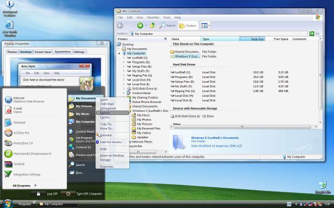Open Integration Settings from Start menu
Screen dimensions: 334x208
click(22, 175)
